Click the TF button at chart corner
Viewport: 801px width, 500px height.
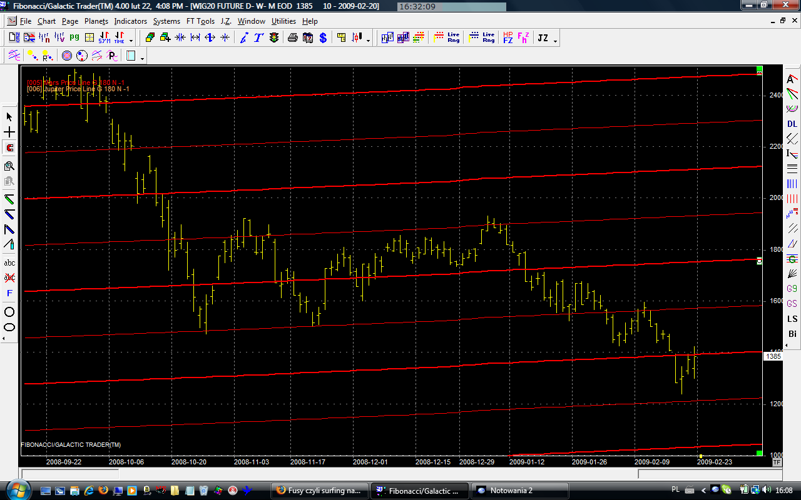(x=777, y=462)
